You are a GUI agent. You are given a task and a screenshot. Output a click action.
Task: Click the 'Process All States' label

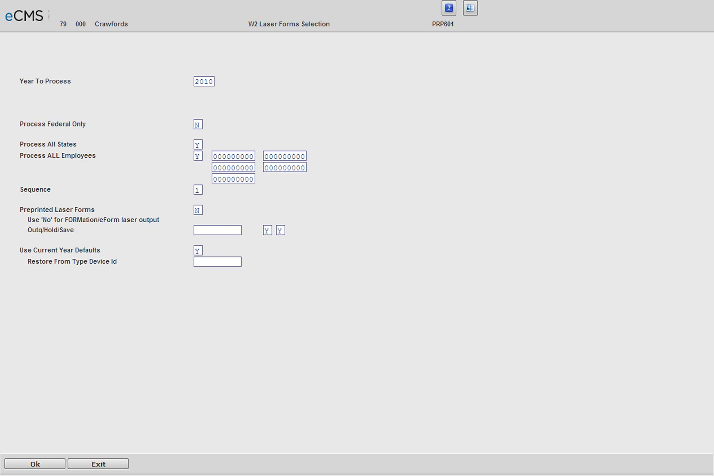click(x=48, y=144)
